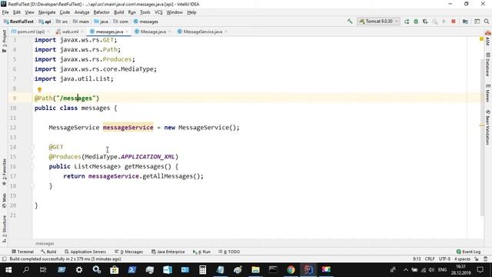Click the api module breadcrumb

click(45, 22)
